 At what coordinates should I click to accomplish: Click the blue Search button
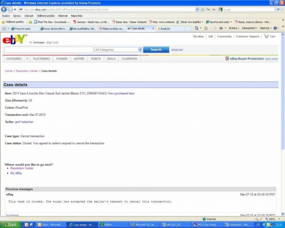156,50
